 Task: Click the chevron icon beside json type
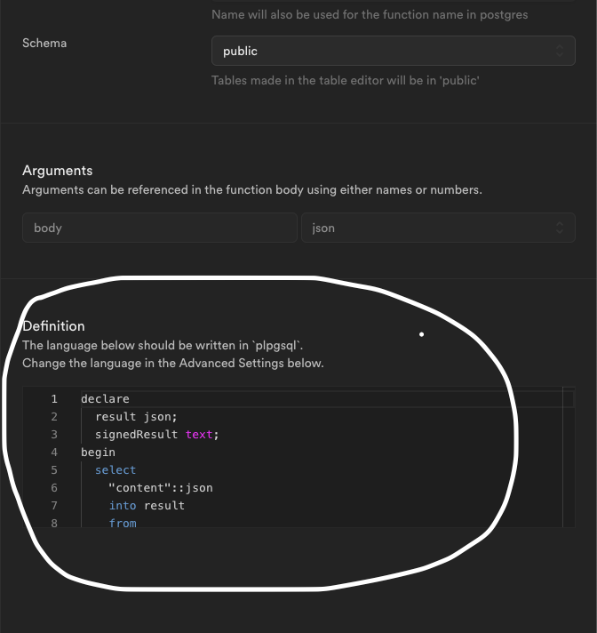[560, 228]
